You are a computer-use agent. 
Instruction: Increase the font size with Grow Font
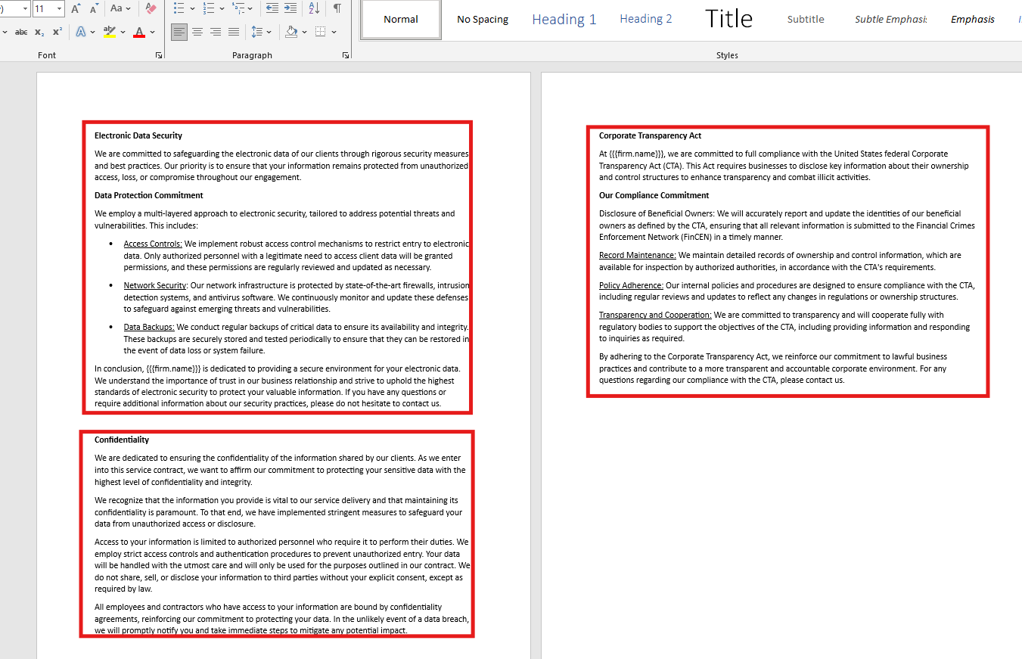76,8
